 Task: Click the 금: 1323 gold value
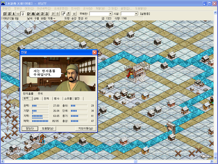pos(106,18)
